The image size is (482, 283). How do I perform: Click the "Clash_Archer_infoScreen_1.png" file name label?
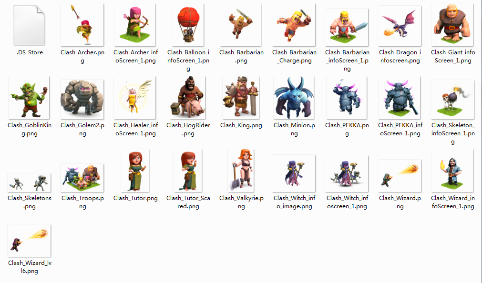[135, 57]
